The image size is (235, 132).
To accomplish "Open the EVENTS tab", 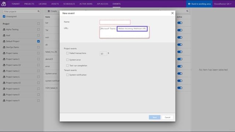I will pos(116,4).
